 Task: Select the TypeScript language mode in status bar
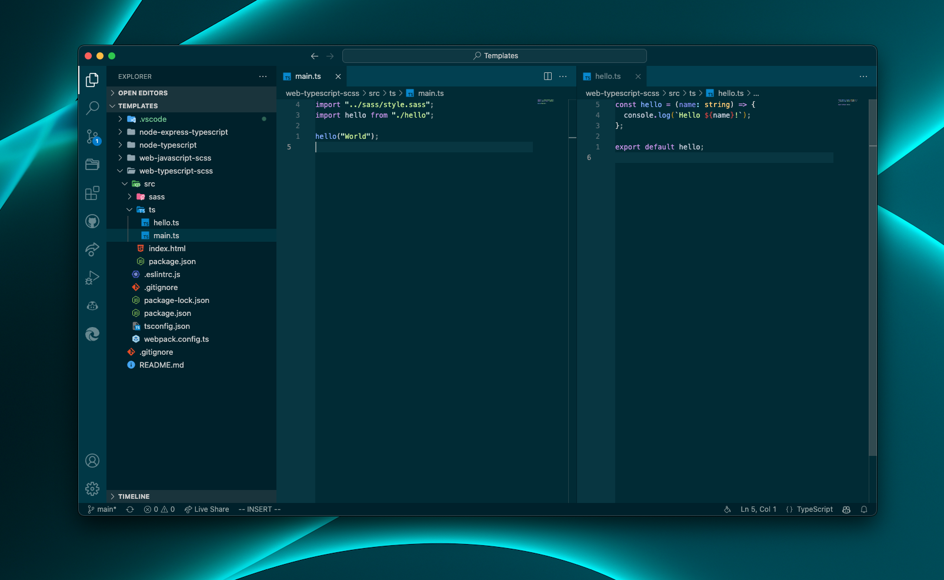814,509
